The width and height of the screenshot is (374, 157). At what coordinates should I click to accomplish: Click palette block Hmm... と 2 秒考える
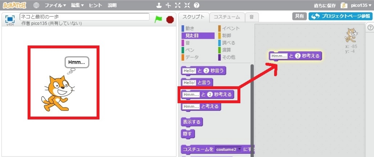click(207, 94)
